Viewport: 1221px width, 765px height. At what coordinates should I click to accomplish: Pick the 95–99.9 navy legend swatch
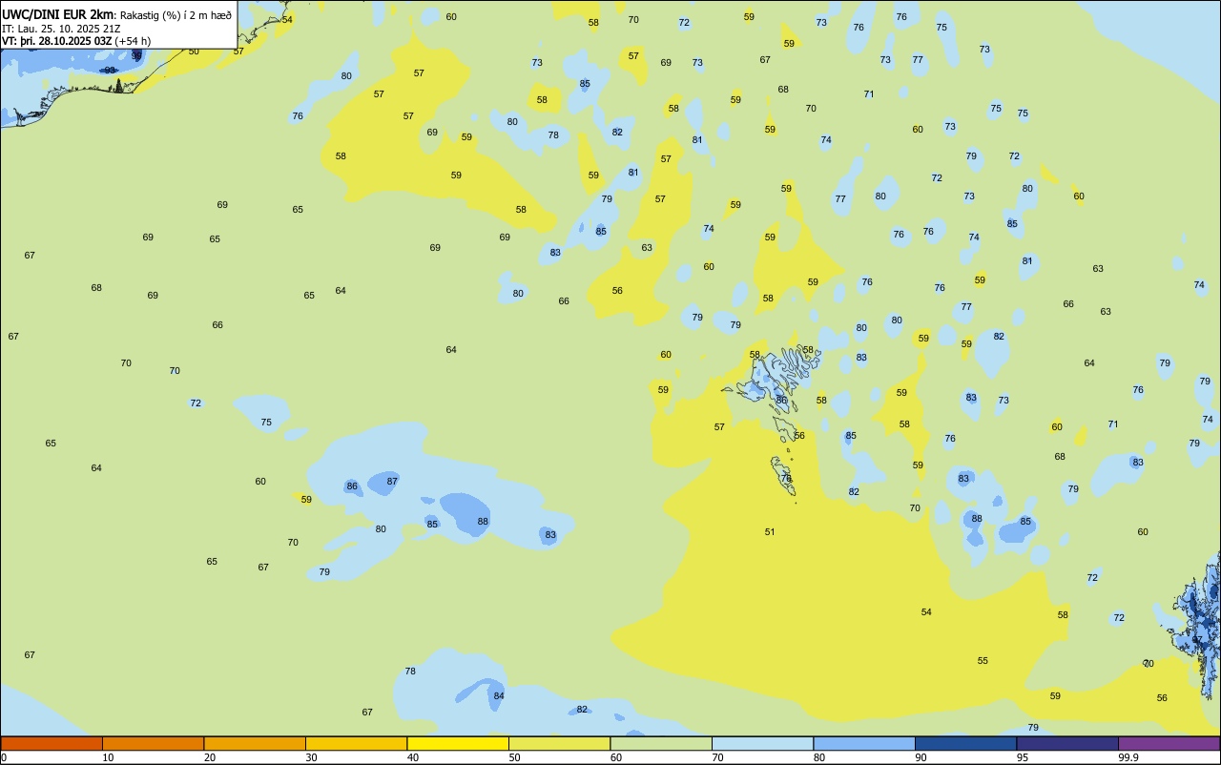tap(1067, 743)
